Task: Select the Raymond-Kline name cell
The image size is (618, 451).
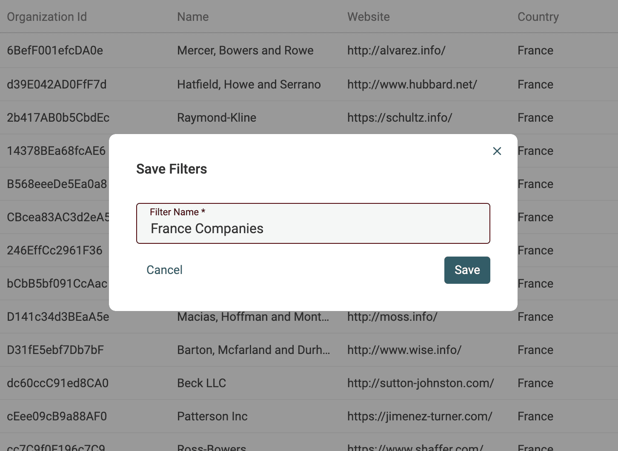Action: click(216, 117)
